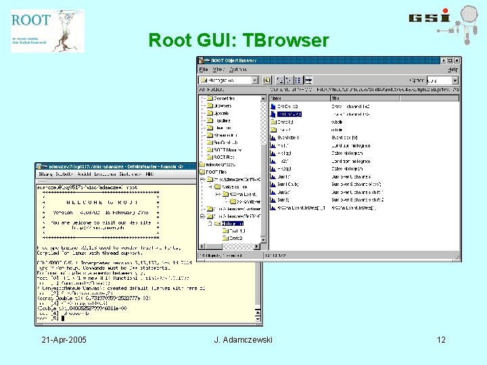Viewport: 487px width, 365px height.
Task: Click the Browsers folder icon in tree
Action: tap(210, 105)
